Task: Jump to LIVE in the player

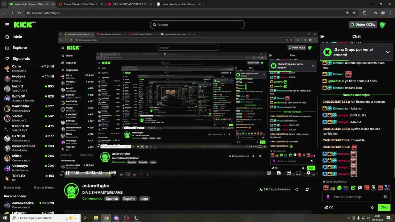Action: [111, 173]
